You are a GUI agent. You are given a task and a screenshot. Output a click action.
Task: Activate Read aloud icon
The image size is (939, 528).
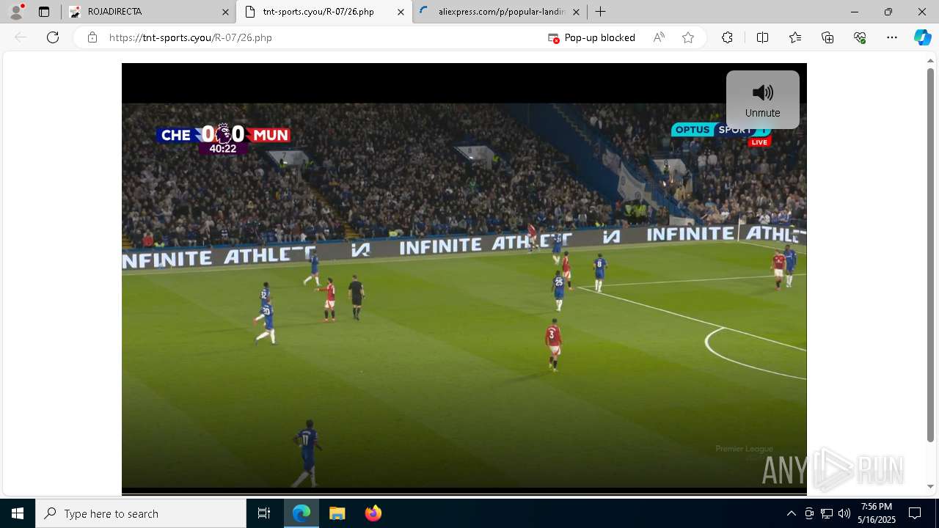[659, 37]
